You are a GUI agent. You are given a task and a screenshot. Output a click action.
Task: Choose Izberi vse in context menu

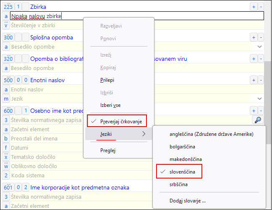coord(110,105)
